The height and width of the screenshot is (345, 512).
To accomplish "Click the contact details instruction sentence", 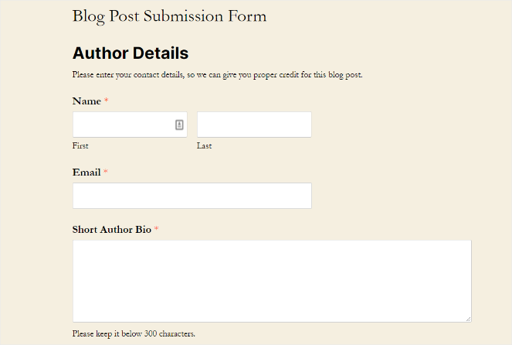I will click(217, 75).
